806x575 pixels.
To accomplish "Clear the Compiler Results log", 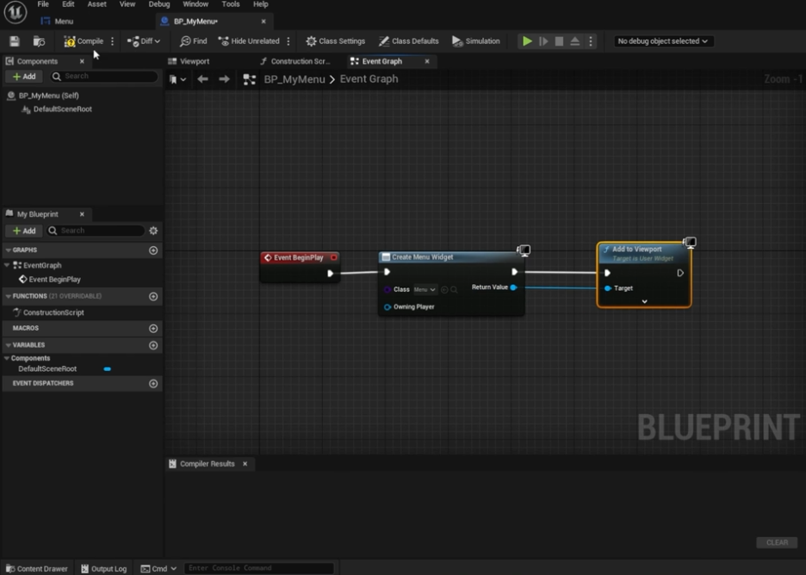I will tap(777, 542).
